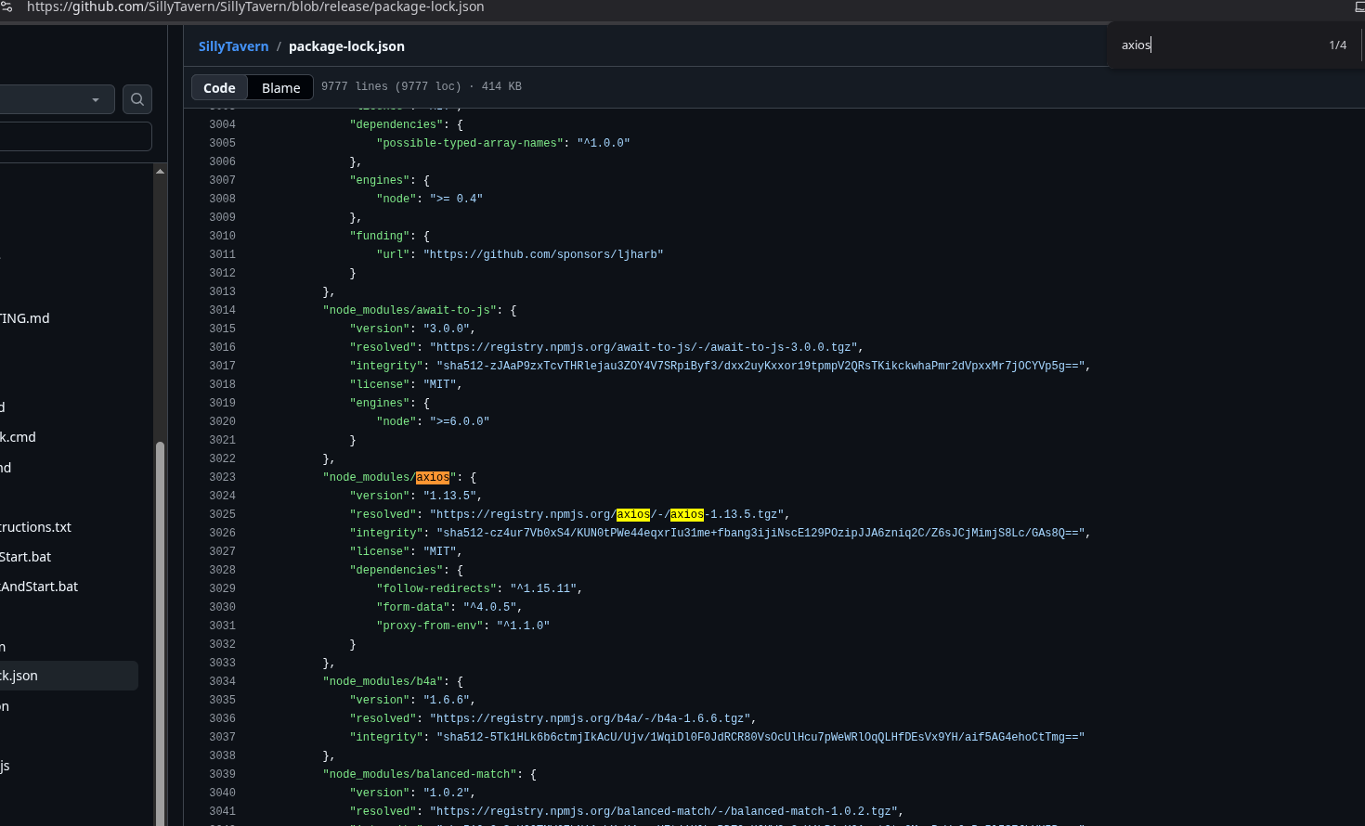Click the balanced-match-1.0.2.tgz resolved URL

click(664, 811)
